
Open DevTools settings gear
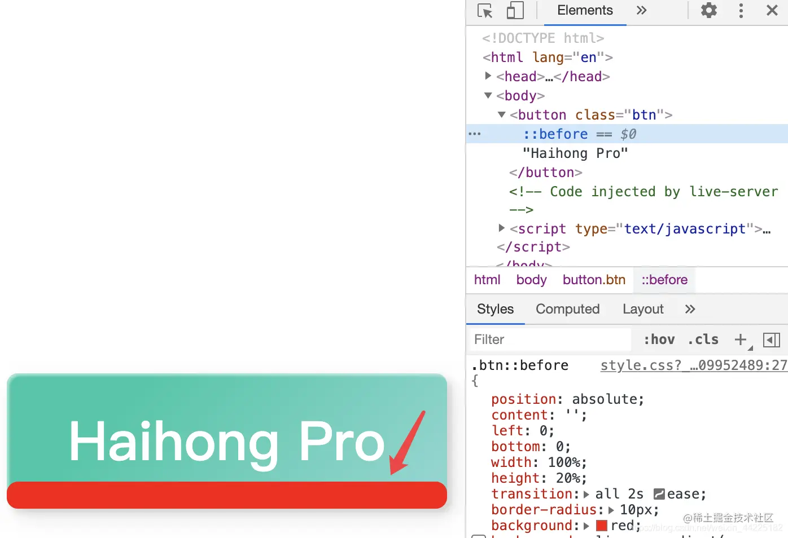pyautogui.click(x=709, y=10)
